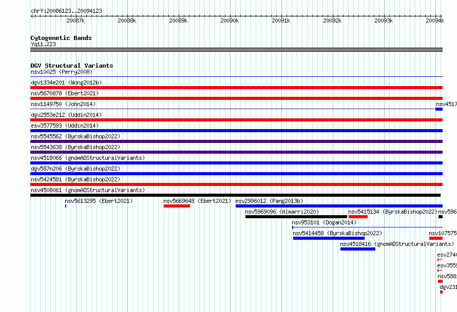
Task: Click the nsv10025 (Perry2008) variant label
Action: (62, 72)
